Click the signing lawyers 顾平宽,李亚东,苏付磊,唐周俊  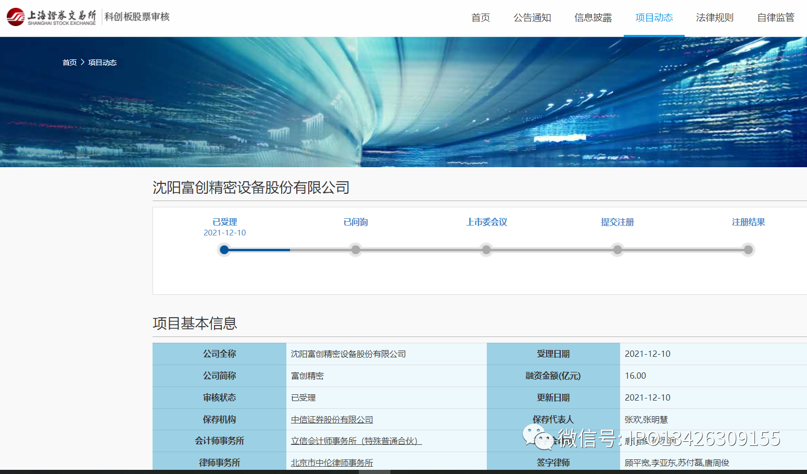677,463
